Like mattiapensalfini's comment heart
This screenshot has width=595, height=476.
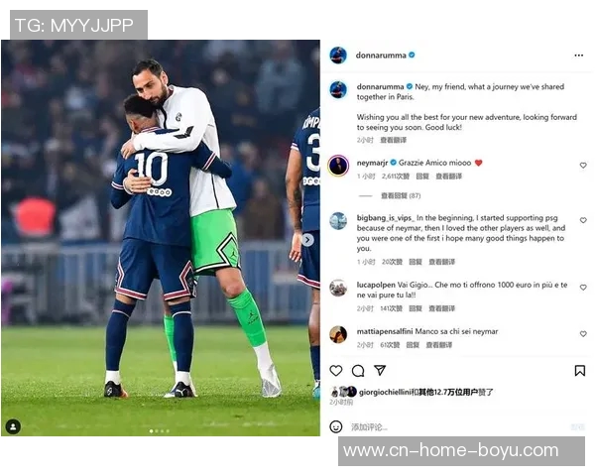583,333
